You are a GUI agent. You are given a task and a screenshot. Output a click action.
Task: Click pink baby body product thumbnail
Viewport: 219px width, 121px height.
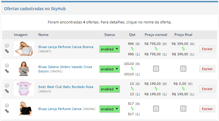coord(24,89)
